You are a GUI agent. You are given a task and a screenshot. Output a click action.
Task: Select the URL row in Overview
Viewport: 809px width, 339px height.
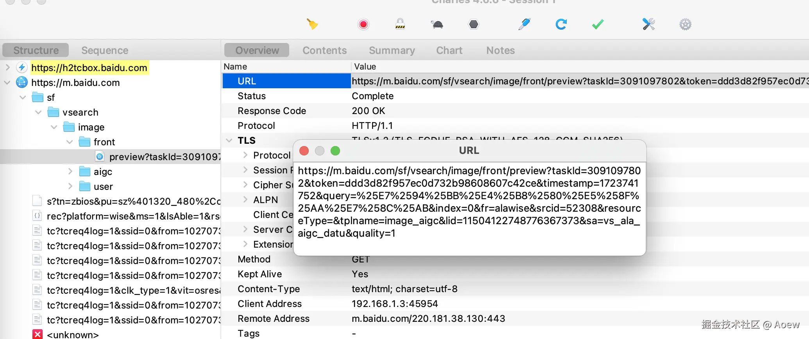click(515, 81)
